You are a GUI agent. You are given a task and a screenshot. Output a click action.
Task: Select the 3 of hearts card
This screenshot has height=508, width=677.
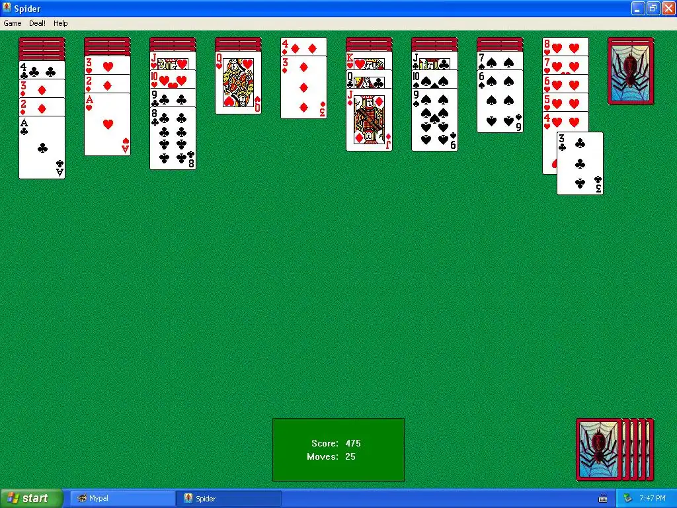[x=108, y=65]
